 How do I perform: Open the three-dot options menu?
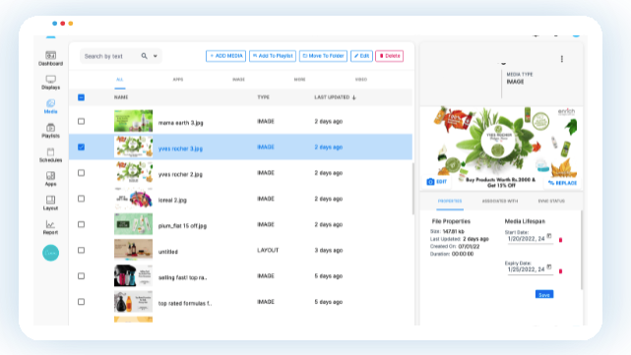click(562, 59)
